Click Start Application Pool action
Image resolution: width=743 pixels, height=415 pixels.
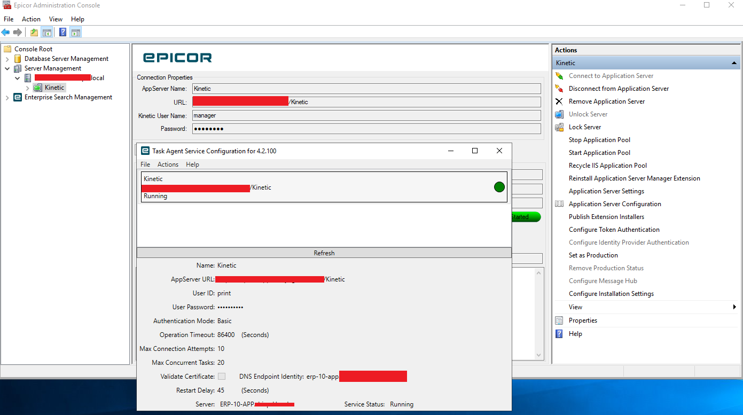pos(599,153)
